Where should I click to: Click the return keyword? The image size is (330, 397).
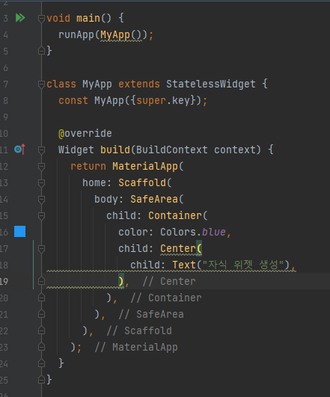tap(88, 166)
